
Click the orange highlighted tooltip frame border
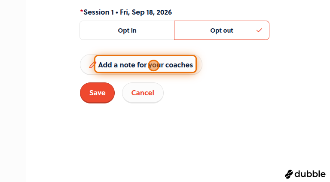(145, 56)
